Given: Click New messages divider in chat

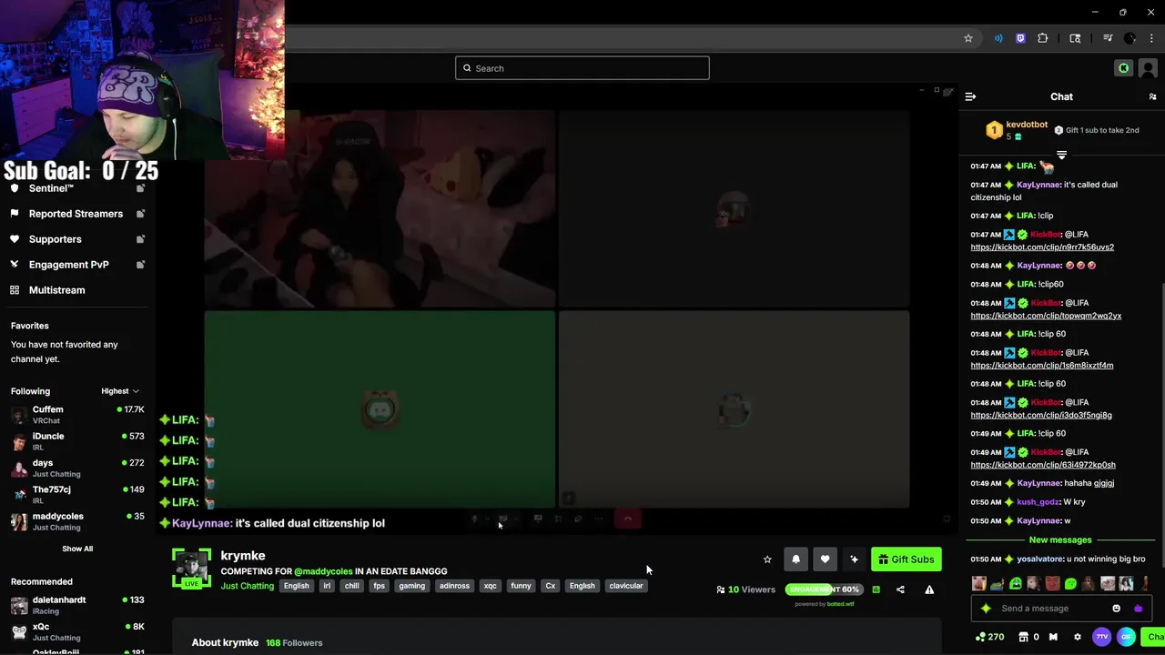Looking at the screenshot, I should click(1060, 540).
